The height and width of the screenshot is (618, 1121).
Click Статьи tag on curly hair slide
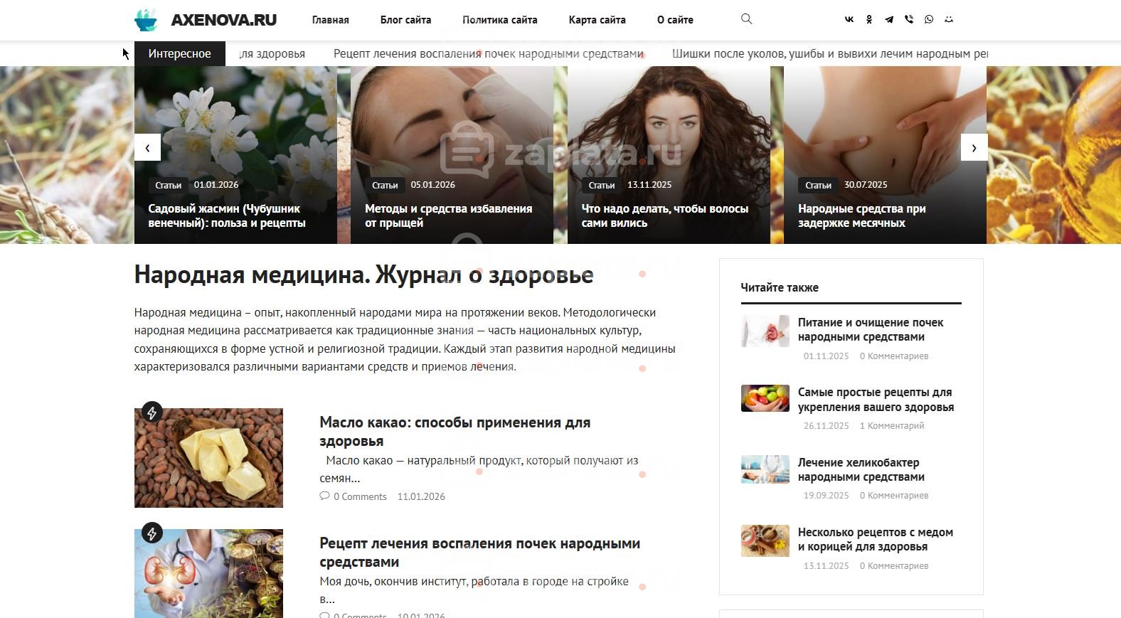point(602,185)
